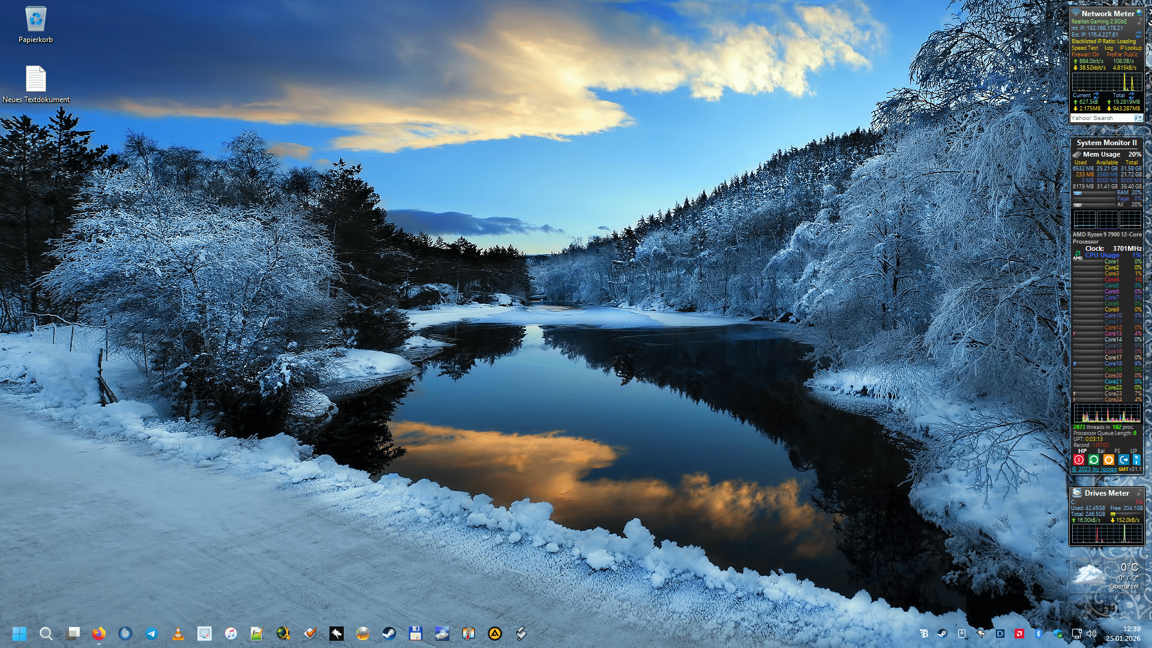
Task: Run Speed Test in Network Meter
Action: click(x=1085, y=48)
